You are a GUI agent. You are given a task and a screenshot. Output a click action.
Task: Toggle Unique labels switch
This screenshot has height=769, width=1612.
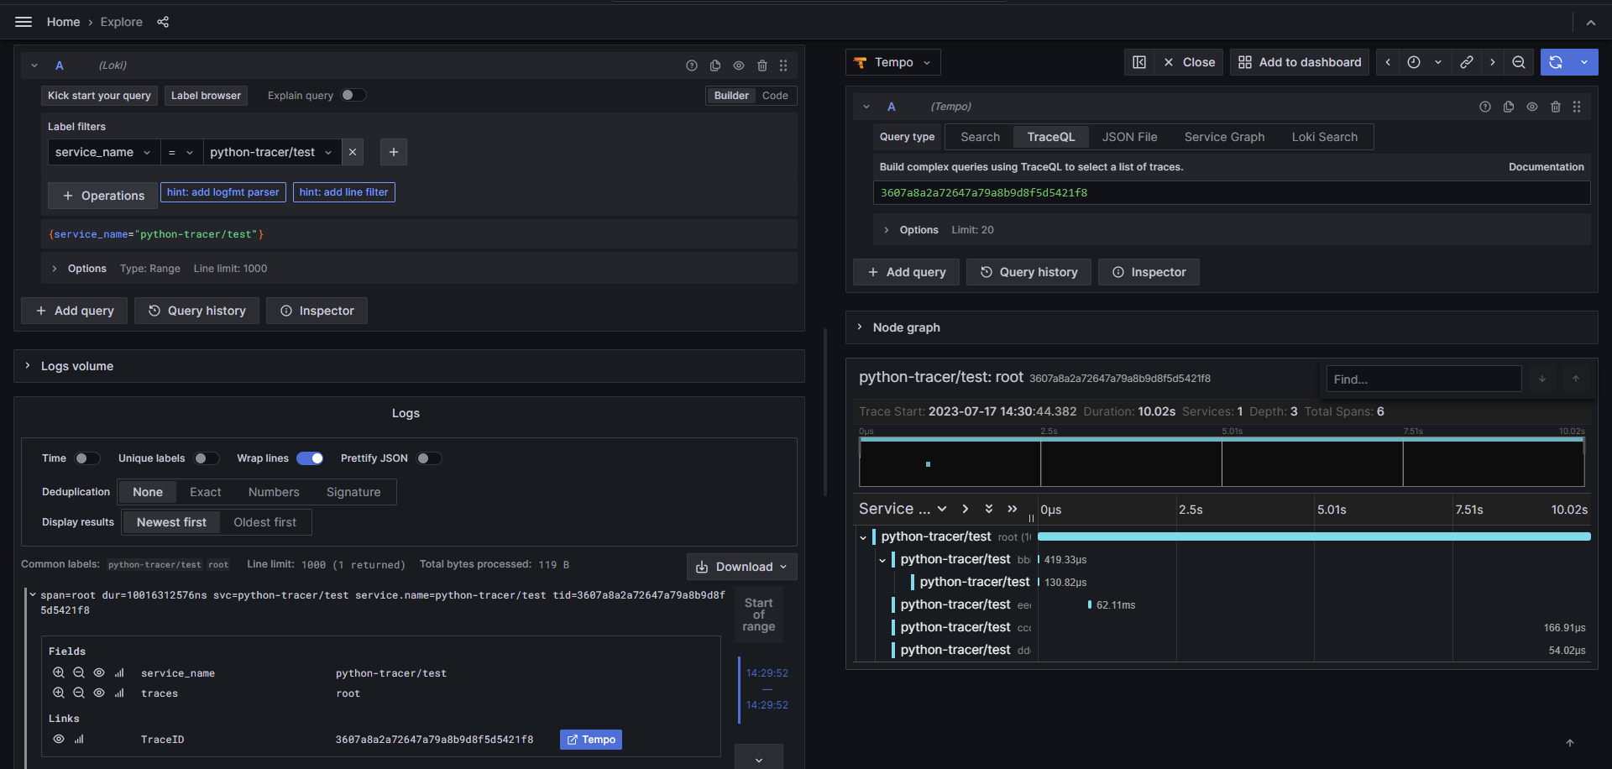coord(207,458)
